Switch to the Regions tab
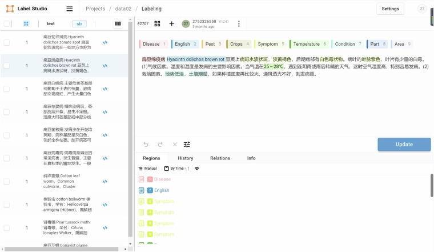Image resolution: width=434 pixels, height=252 pixels. click(151, 158)
